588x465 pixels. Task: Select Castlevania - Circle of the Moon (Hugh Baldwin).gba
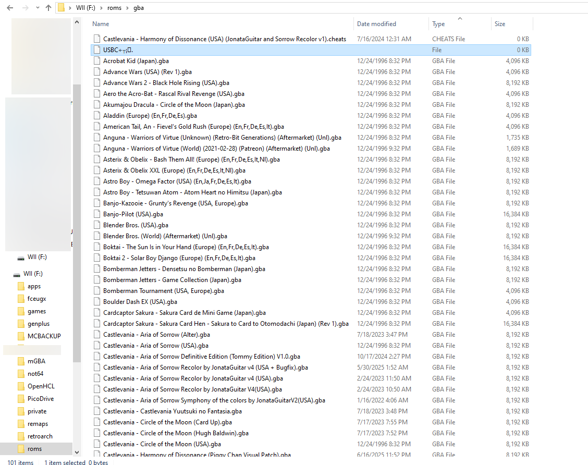176,433
